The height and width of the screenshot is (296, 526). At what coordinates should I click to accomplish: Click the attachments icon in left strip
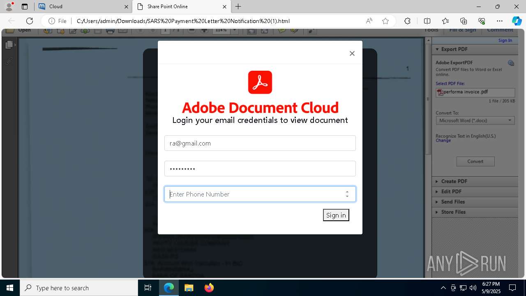pyautogui.click(x=9, y=61)
